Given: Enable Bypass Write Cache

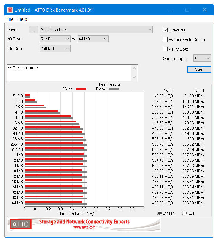Looking at the screenshot, I should [x=165, y=40].
